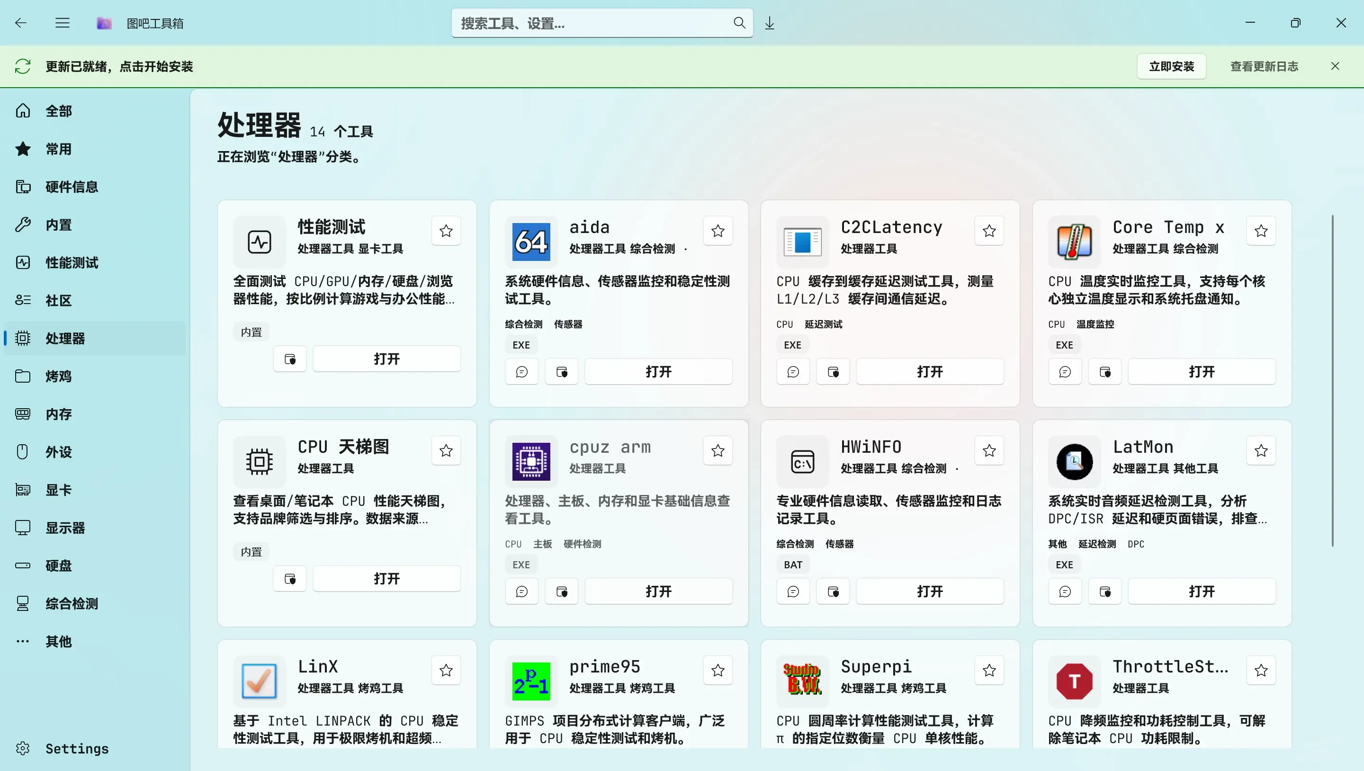Open comments for HWiNFO tool
Image resolution: width=1364 pixels, height=771 pixels.
point(793,592)
